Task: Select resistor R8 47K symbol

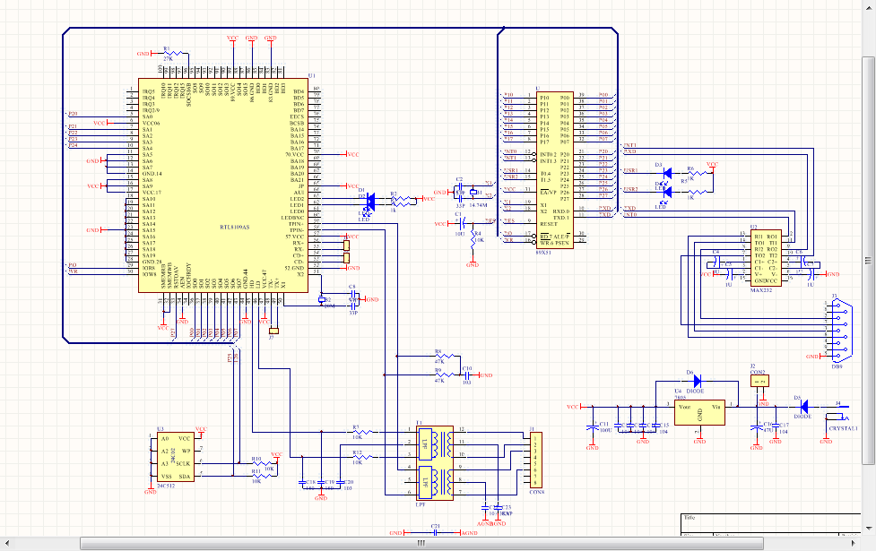Action: (446, 356)
